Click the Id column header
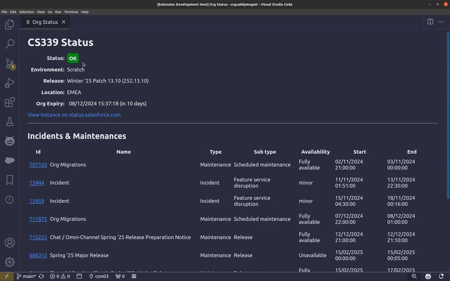Screen dimensions: 450x281 point(38,152)
